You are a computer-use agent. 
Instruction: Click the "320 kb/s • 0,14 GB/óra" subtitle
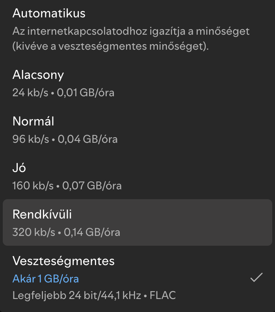[66, 232]
